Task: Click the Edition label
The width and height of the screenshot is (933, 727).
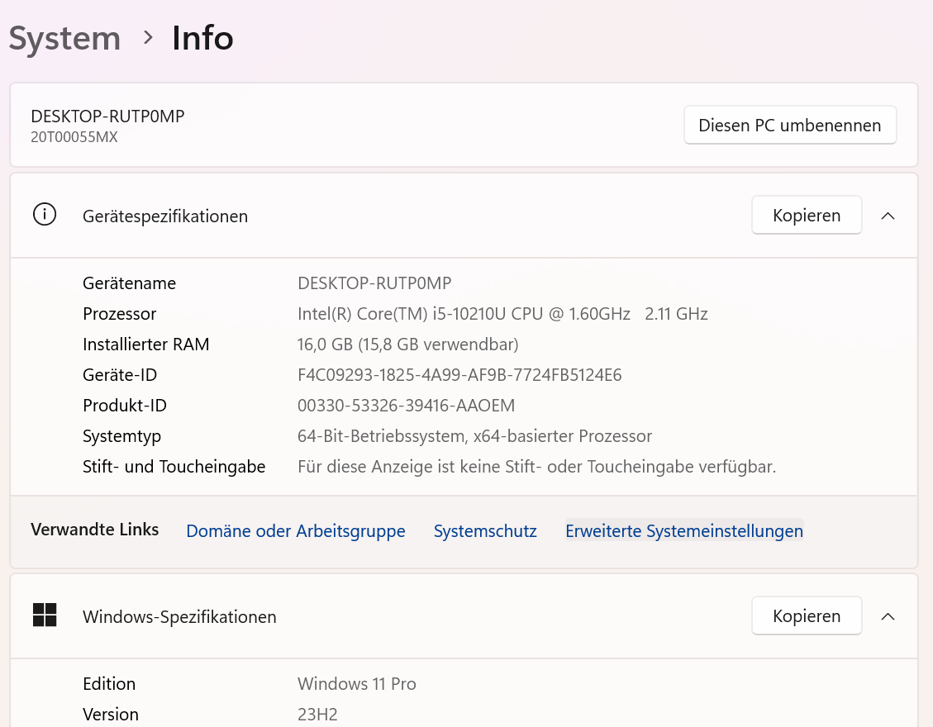Action: 109,683
